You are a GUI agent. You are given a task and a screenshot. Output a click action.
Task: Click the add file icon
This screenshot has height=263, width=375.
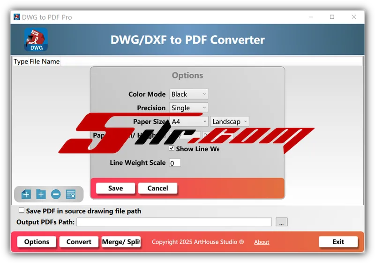point(26,194)
